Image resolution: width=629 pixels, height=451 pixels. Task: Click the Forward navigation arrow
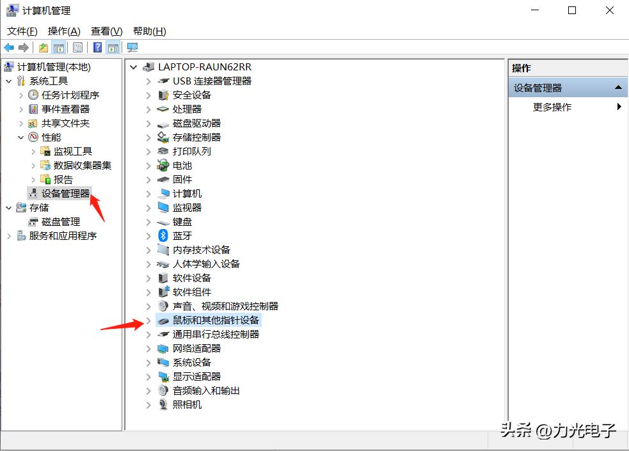(x=24, y=47)
